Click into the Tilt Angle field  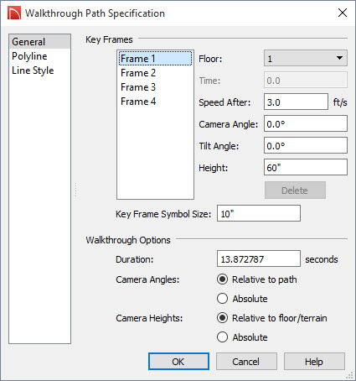pos(306,145)
